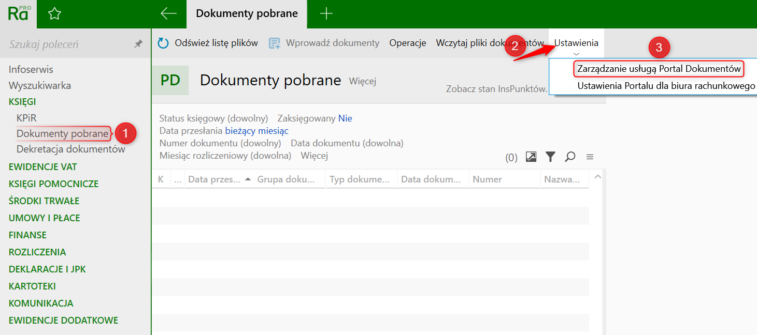Sort by the Data przes... column
The width and height of the screenshot is (757, 335).
pyautogui.click(x=219, y=179)
